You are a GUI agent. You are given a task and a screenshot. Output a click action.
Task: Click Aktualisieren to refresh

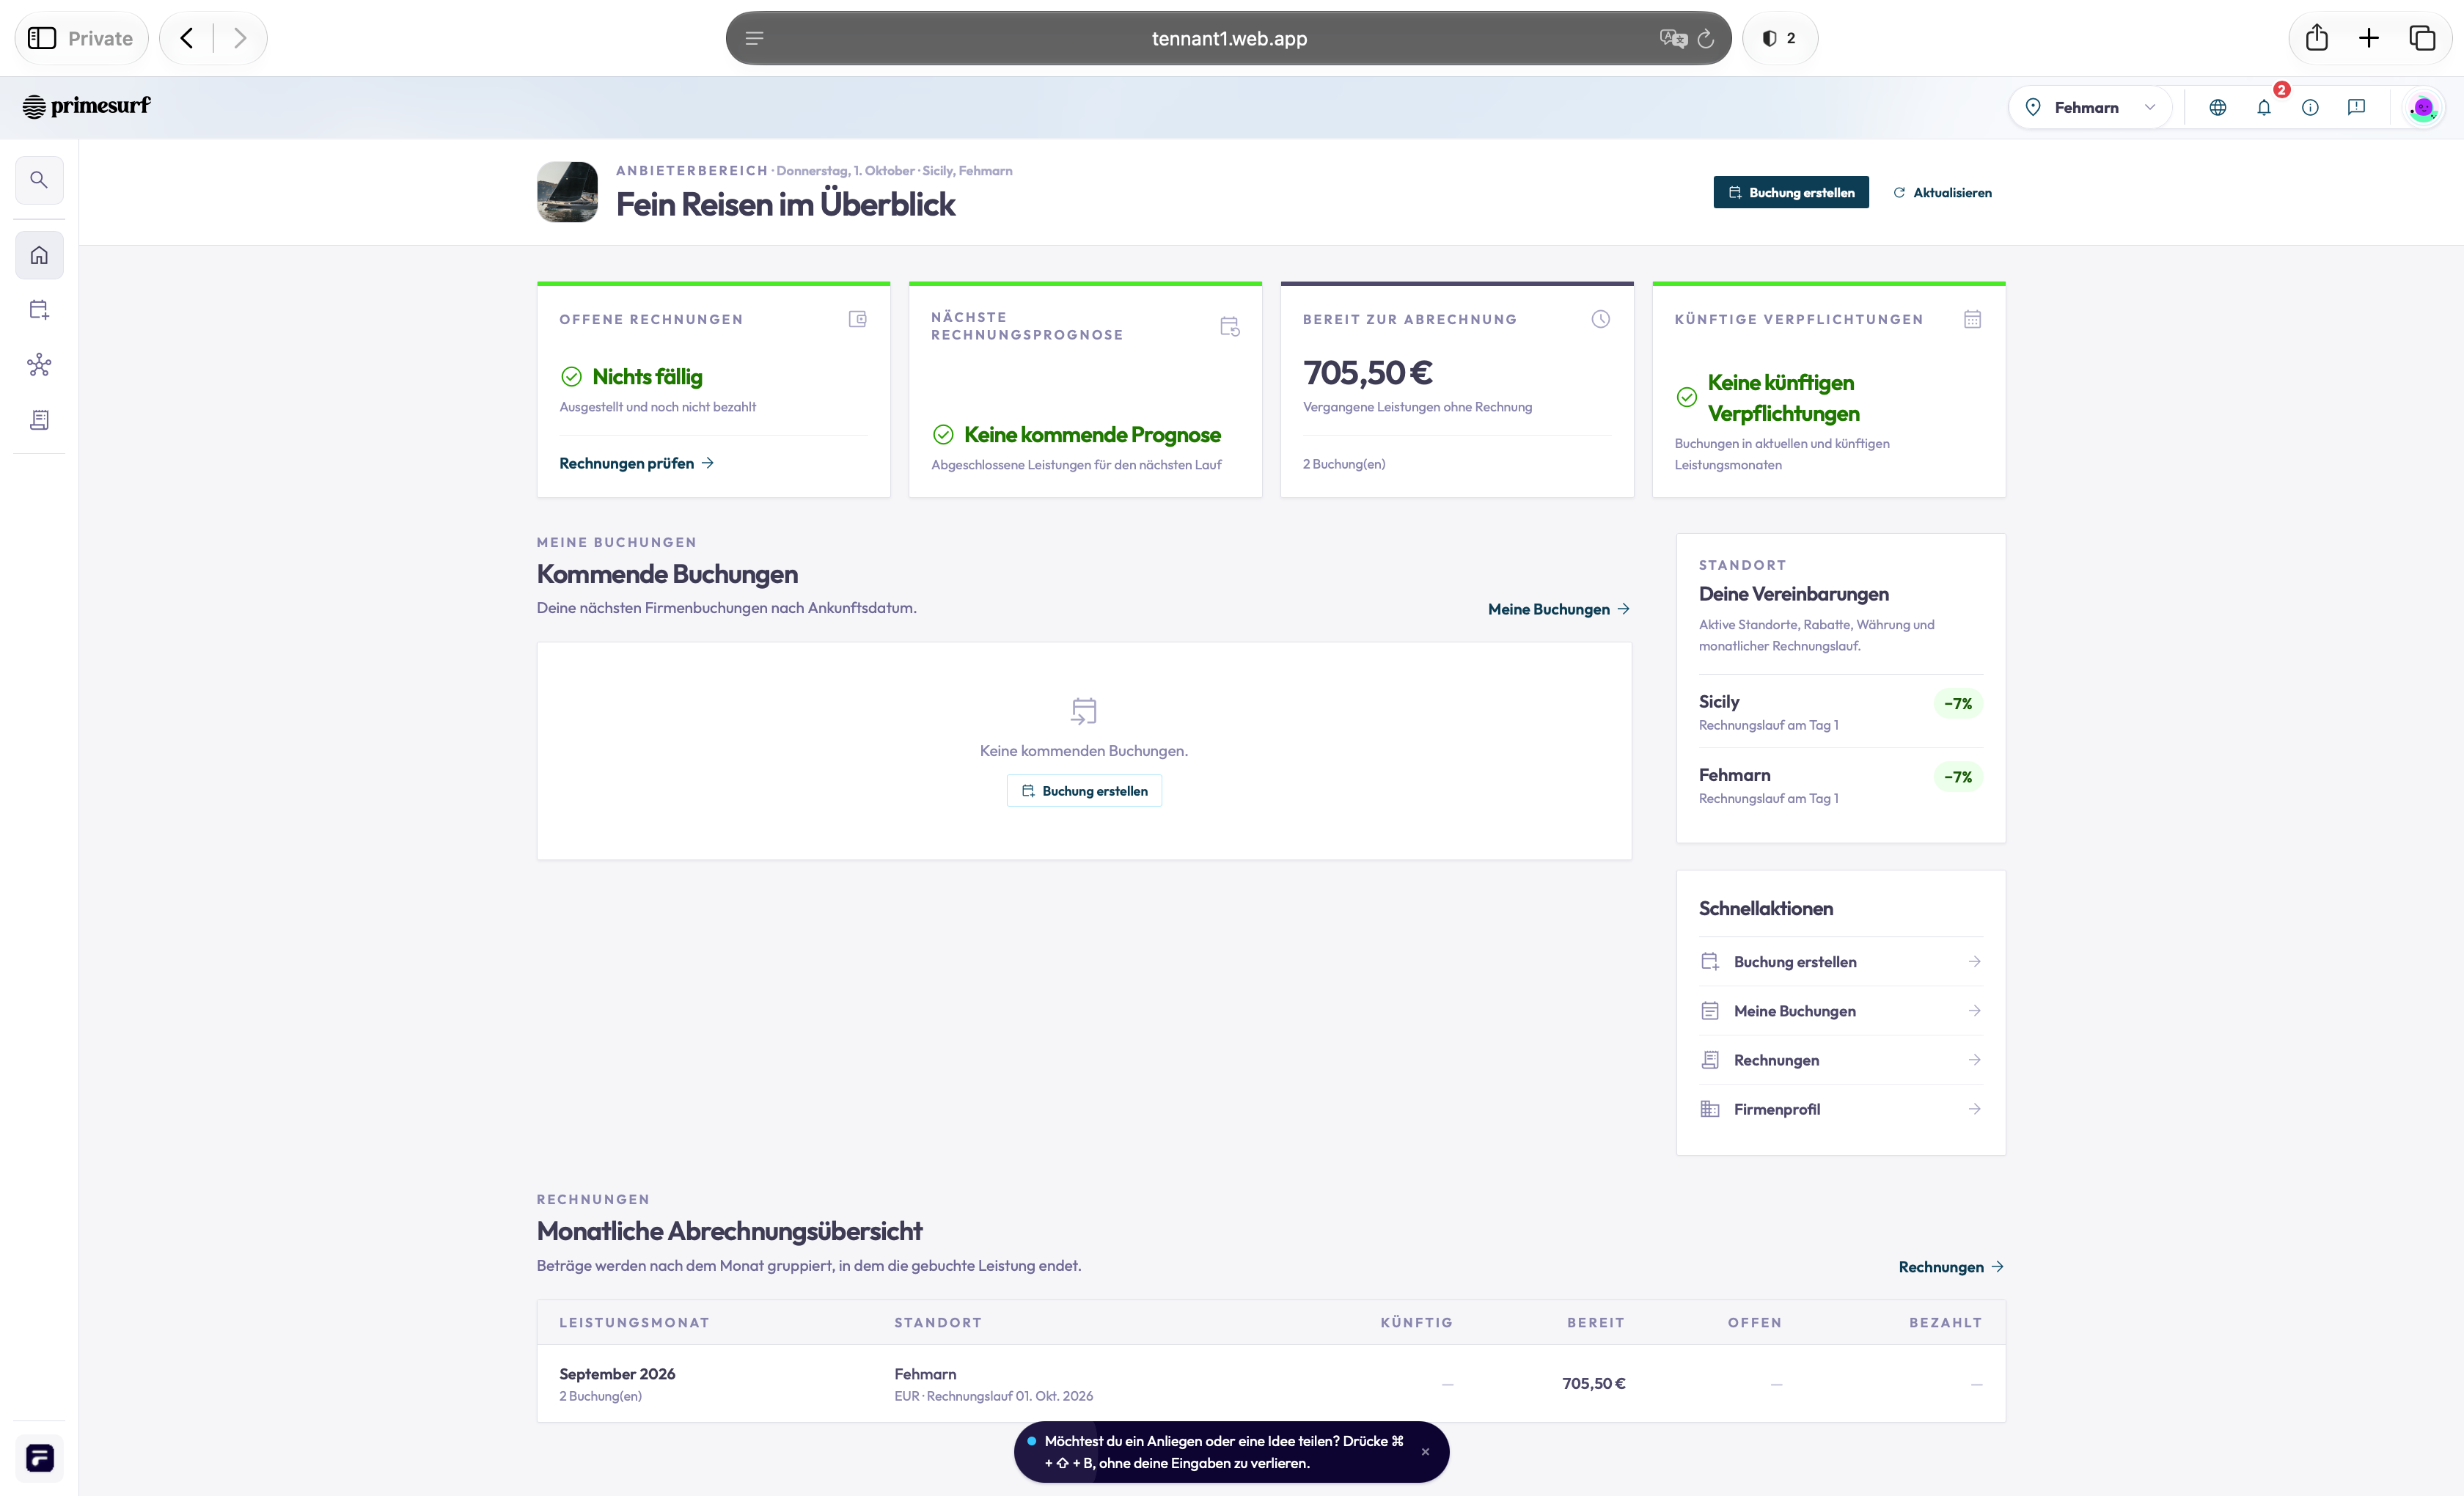[1942, 192]
